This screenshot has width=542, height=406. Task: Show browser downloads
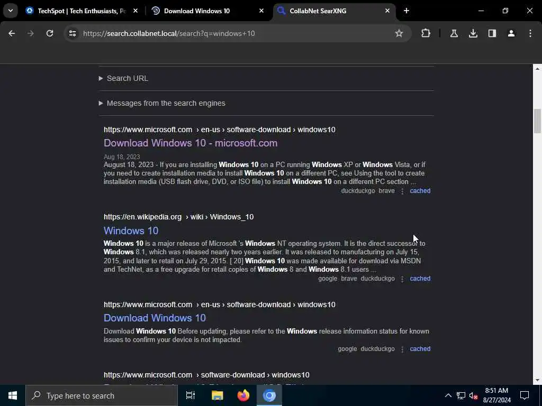[473, 33]
